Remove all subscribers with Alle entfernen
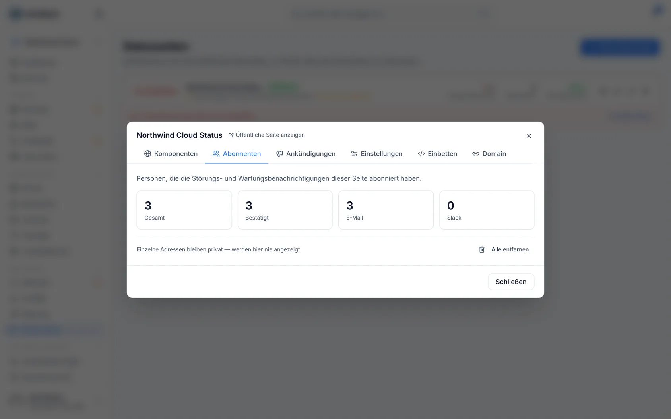Screen dimensions: 671x419 pyautogui.click(x=504, y=249)
